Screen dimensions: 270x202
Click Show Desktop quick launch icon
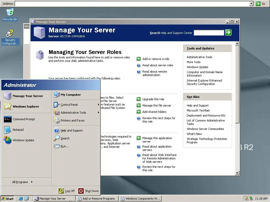coord(27,199)
